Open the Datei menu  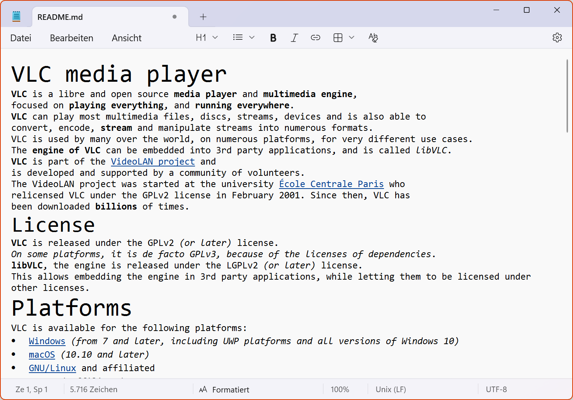click(x=21, y=38)
